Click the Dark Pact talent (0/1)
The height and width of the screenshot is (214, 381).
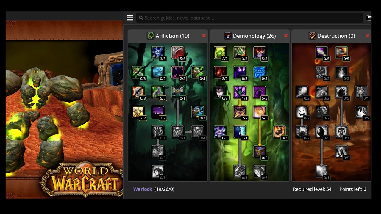[158, 171]
